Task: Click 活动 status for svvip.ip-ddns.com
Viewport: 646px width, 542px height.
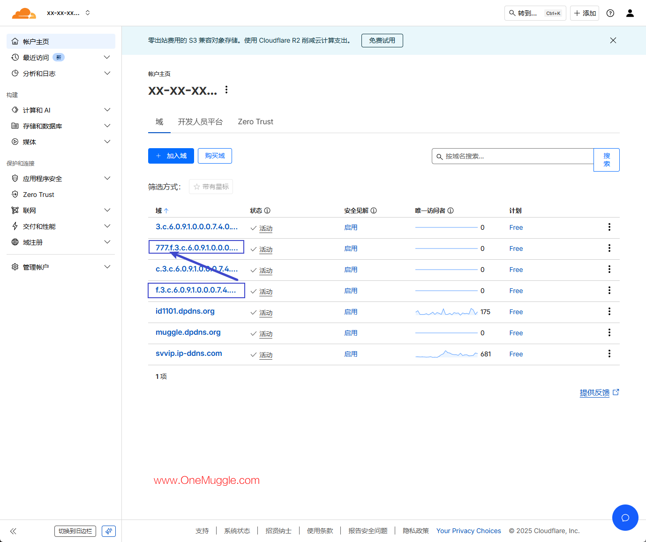Action: pos(266,355)
